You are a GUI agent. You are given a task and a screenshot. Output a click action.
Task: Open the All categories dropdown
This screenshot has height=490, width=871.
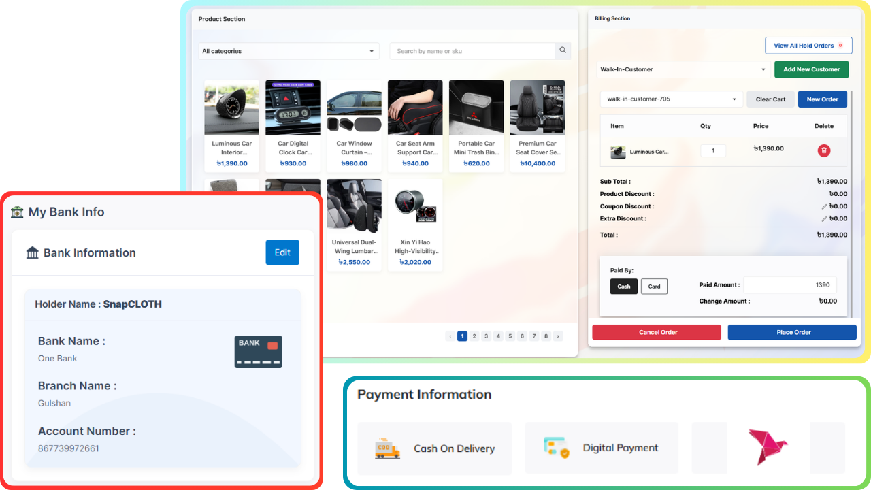coord(289,51)
